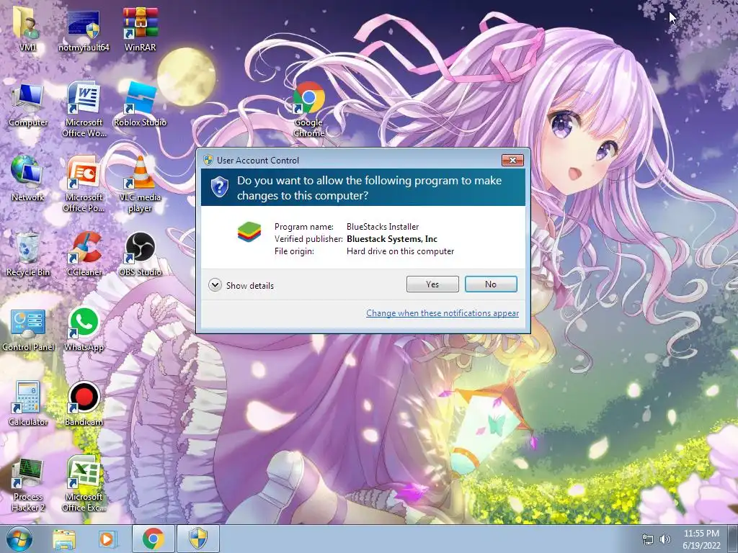The width and height of the screenshot is (738, 553).
Task: Open the network tray icon
Action: pyautogui.click(x=648, y=539)
